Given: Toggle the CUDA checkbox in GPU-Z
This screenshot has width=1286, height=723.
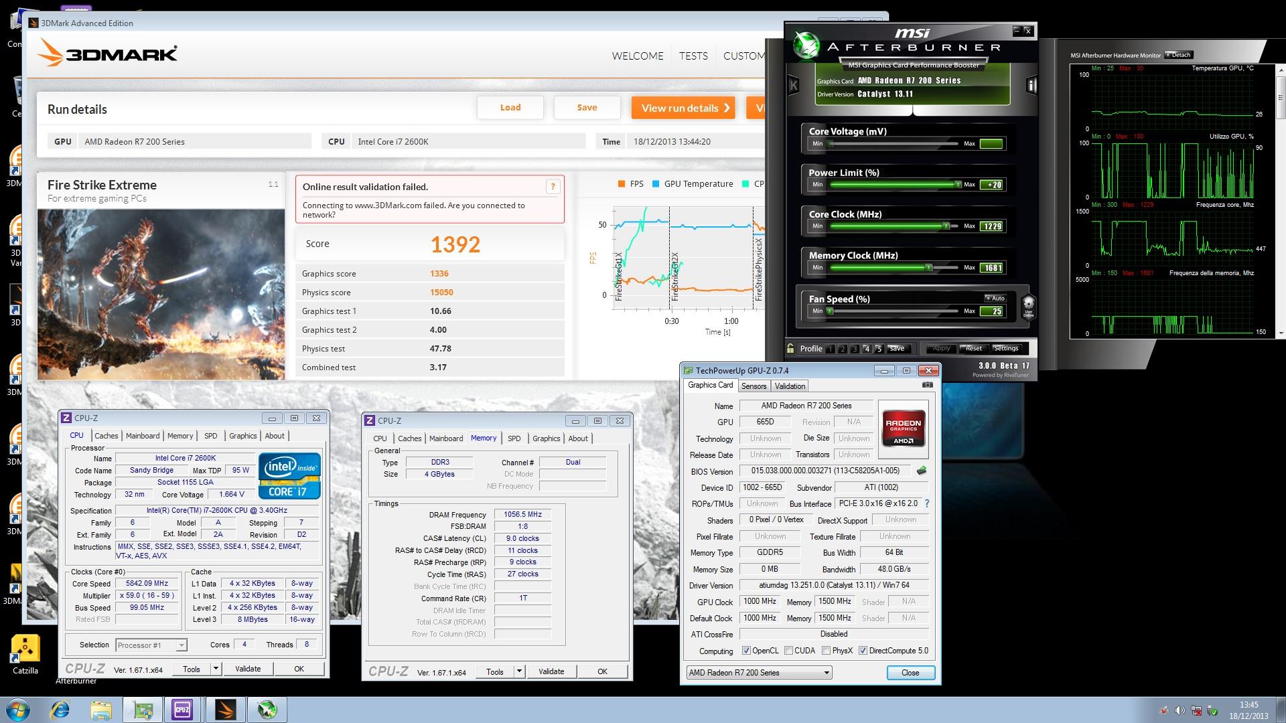Looking at the screenshot, I should click(788, 651).
